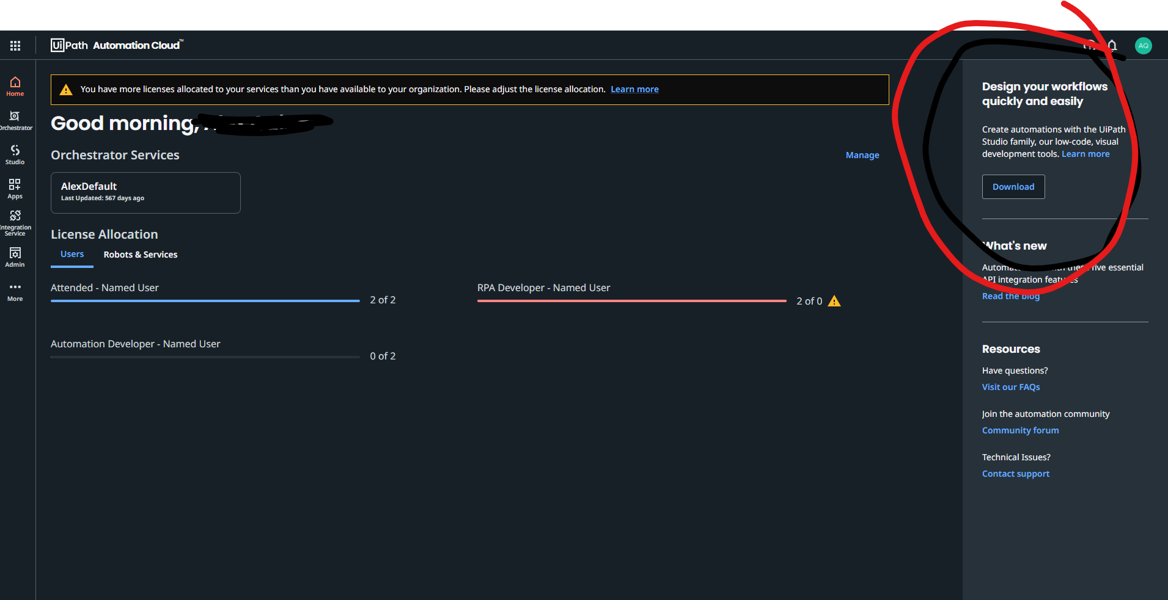Open Admin from the sidebar
Image resolution: width=1168 pixels, height=600 pixels.
(15, 258)
